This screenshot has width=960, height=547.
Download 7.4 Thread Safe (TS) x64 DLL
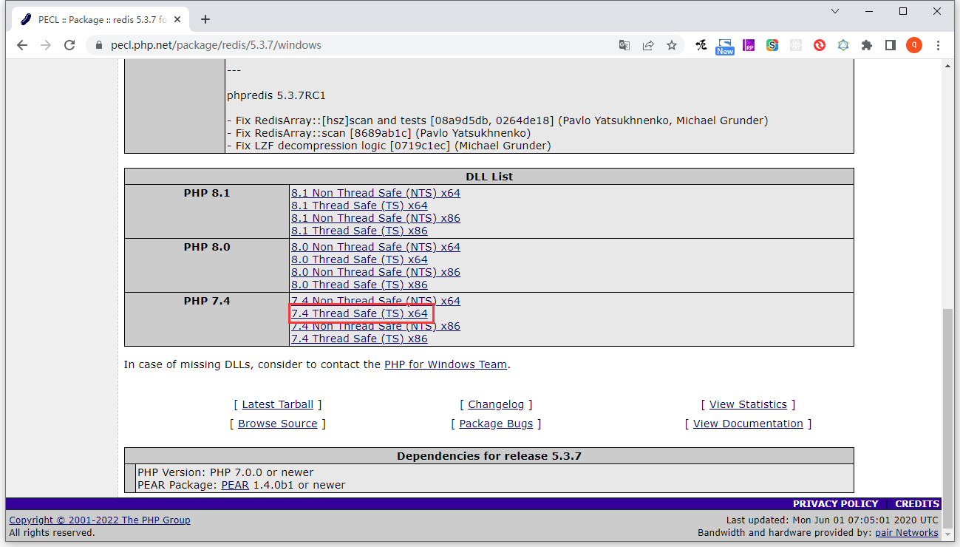coord(359,313)
